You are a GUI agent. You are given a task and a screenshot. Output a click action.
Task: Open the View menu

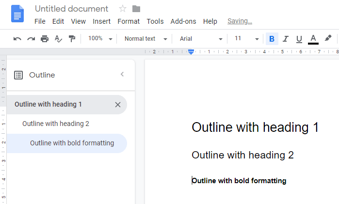78,21
